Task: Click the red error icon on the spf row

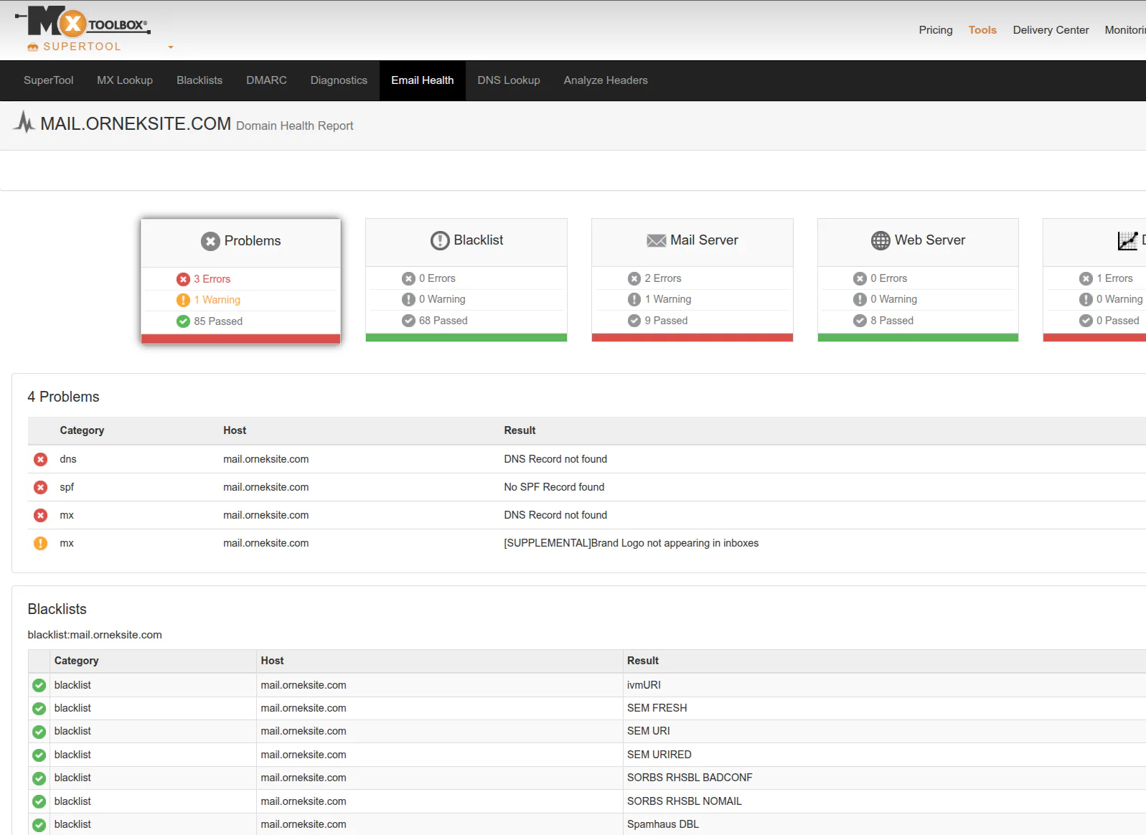Action: click(41, 487)
